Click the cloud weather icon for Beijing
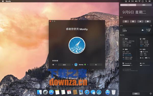Screen dimensions: 153x96 coord(143,30)
